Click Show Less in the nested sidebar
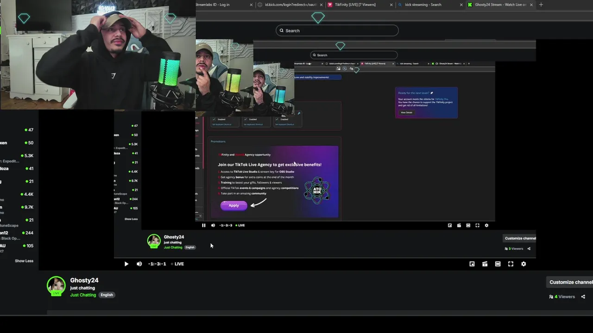Screen dimensions: 593x333 click(131, 219)
